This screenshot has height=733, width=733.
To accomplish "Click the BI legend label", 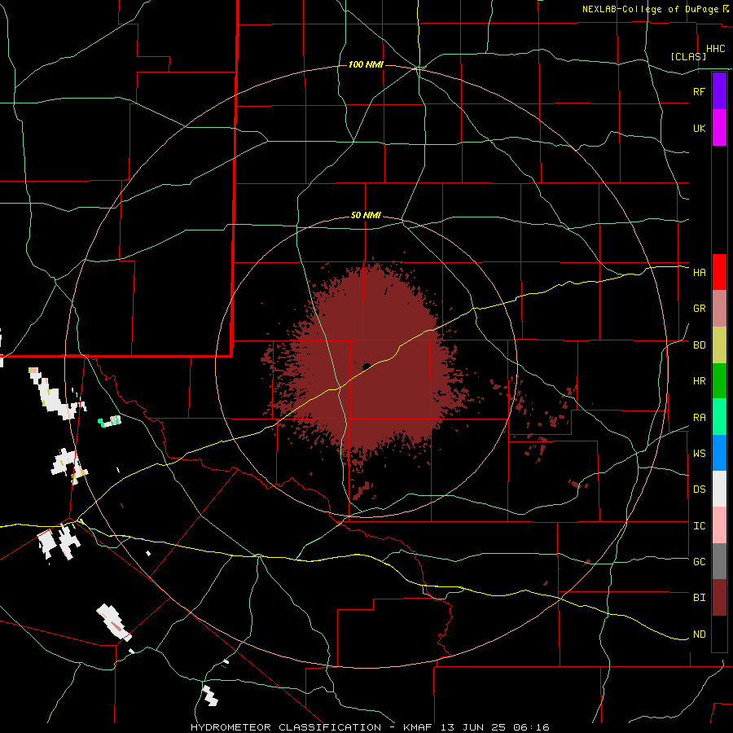I will [699, 598].
